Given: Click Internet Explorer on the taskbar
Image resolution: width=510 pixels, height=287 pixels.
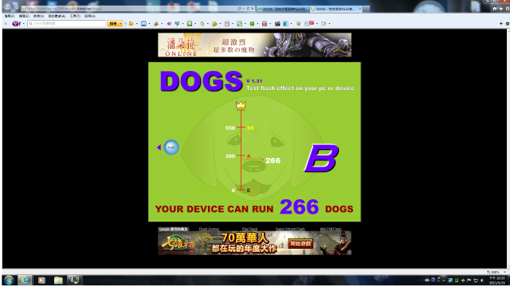Looking at the screenshot, I should pyautogui.click(x=25, y=280).
